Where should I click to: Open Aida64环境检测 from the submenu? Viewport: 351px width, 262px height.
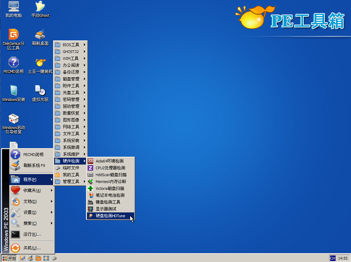click(x=111, y=161)
